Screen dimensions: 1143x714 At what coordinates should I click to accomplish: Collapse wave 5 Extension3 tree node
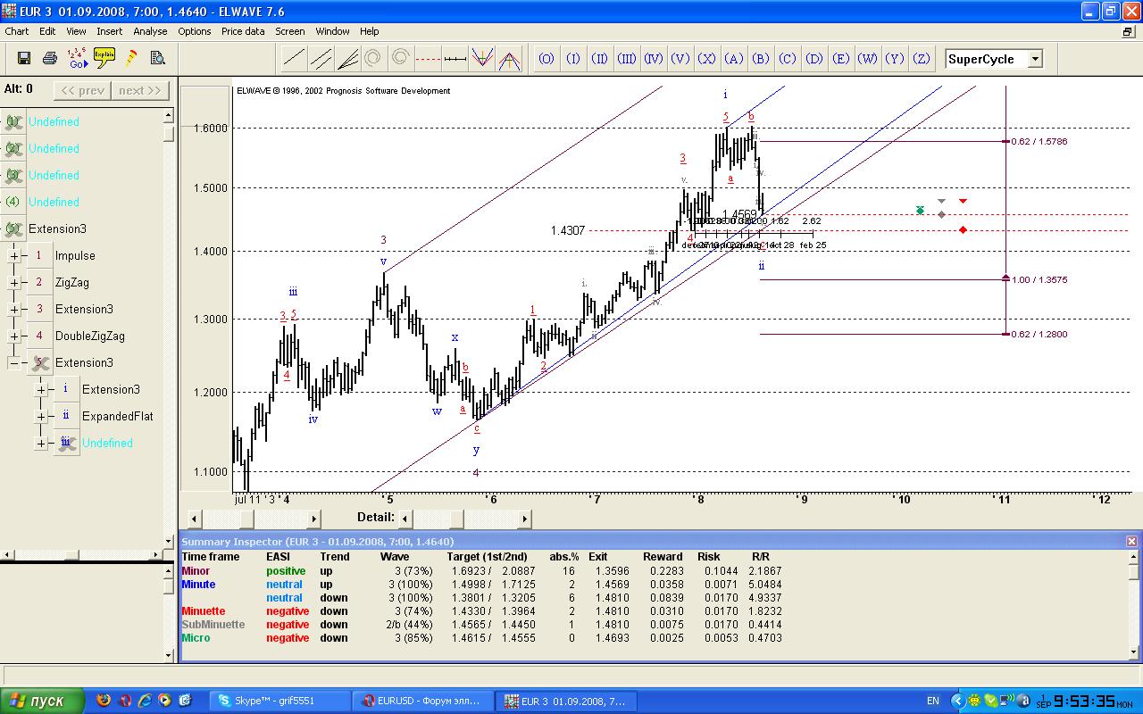(x=14, y=363)
